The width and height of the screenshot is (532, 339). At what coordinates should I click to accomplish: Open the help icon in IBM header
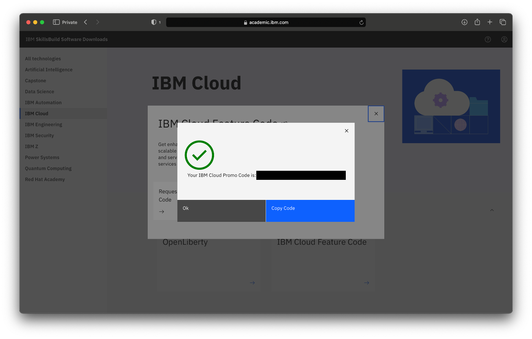[488, 39]
